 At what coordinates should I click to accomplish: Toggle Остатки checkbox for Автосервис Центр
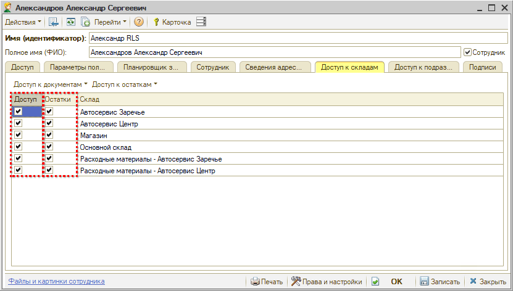click(49, 123)
